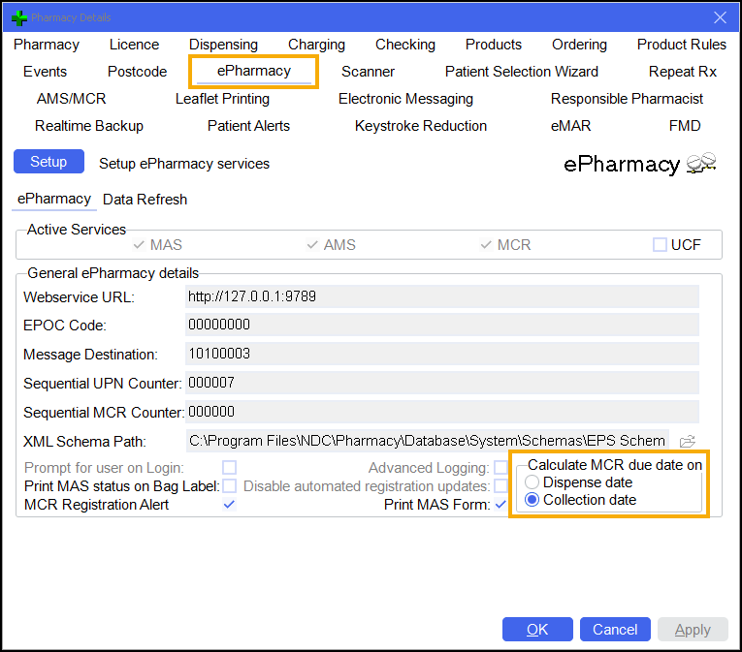Image resolution: width=742 pixels, height=652 pixels.
Task: Toggle MCR Registration Alert checkbox
Action: 230,504
